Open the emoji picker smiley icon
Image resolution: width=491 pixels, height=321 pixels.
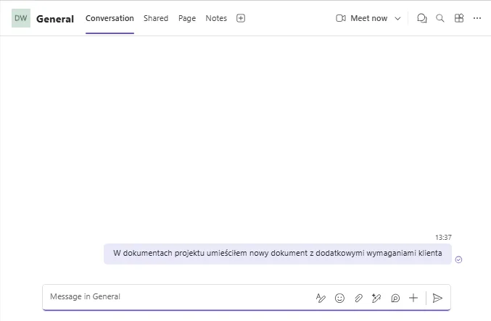pyautogui.click(x=339, y=298)
